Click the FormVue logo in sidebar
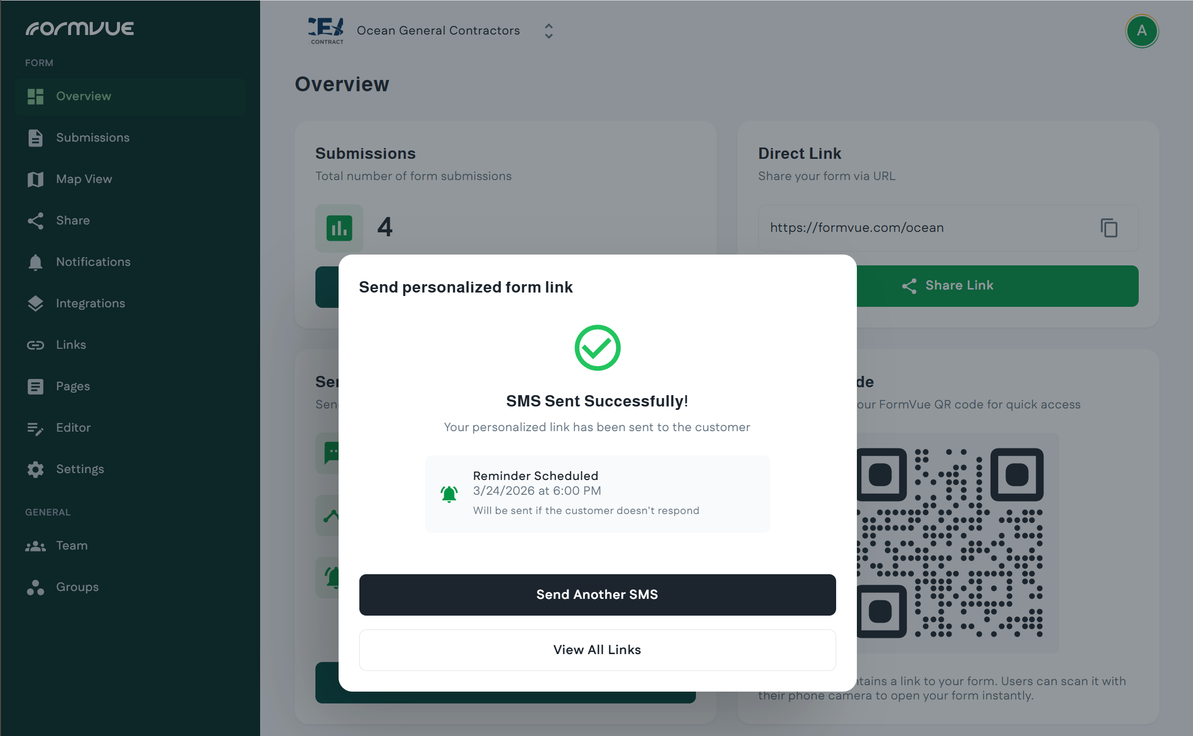This screenshot has width=1193, height=736. pyautogui.click(x=79, y=29)
